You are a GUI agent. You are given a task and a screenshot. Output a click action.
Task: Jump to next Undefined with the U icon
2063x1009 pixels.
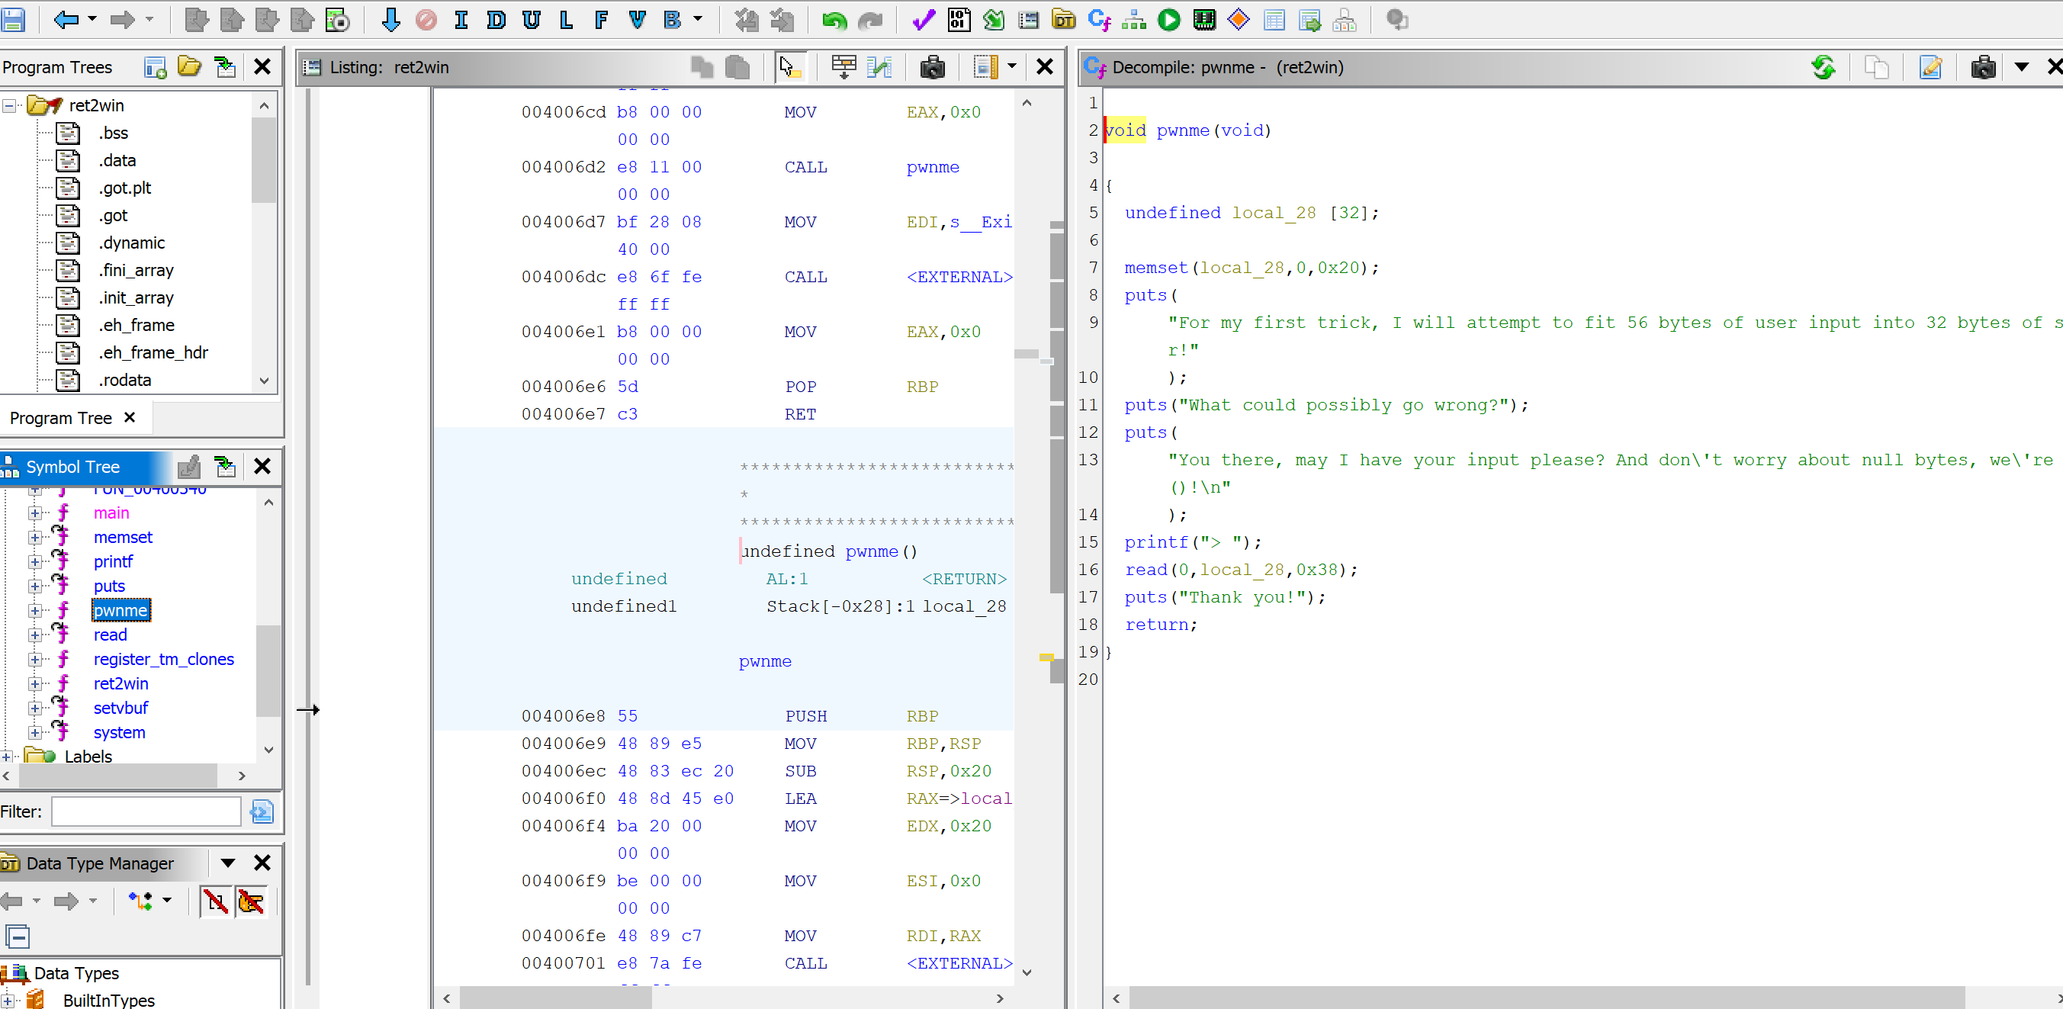[531, 20]
